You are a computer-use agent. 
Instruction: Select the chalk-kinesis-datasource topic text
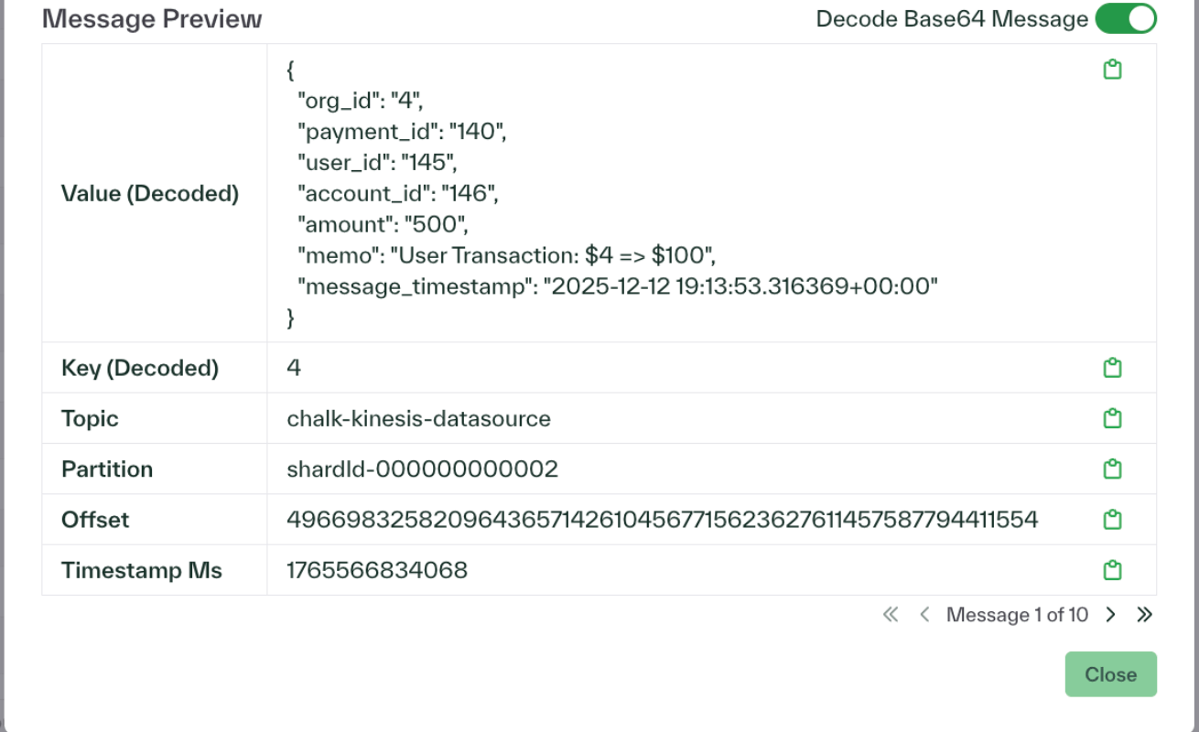coord(418,419)
